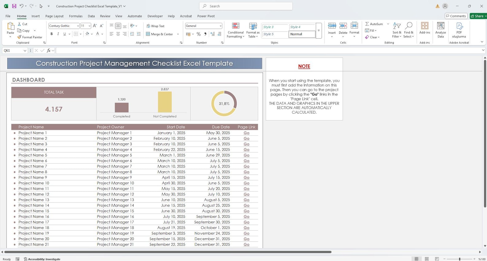
Task: Click the Share button
Action: click(478, 16)
